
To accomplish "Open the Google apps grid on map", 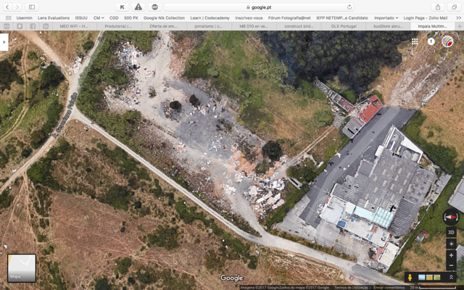I will (x=415, y=42).
